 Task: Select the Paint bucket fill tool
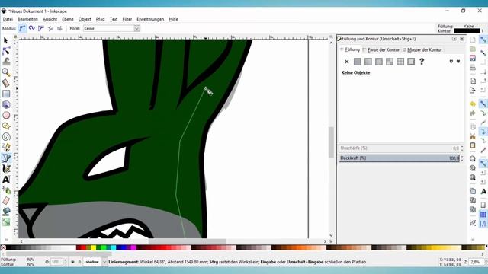pyautogui.click(x=6, y=212)
